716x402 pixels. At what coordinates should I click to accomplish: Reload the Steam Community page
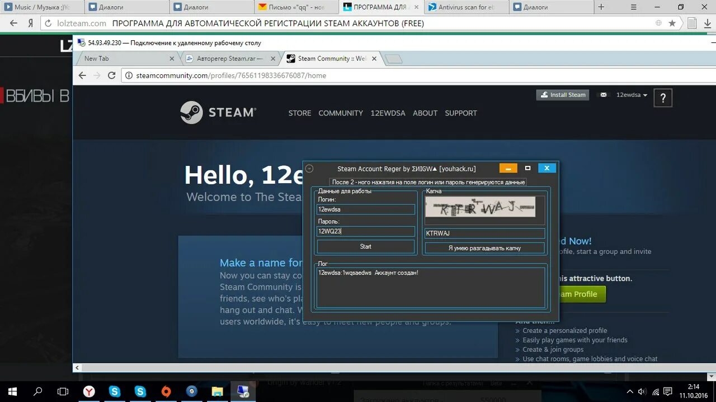click(111, 75)
